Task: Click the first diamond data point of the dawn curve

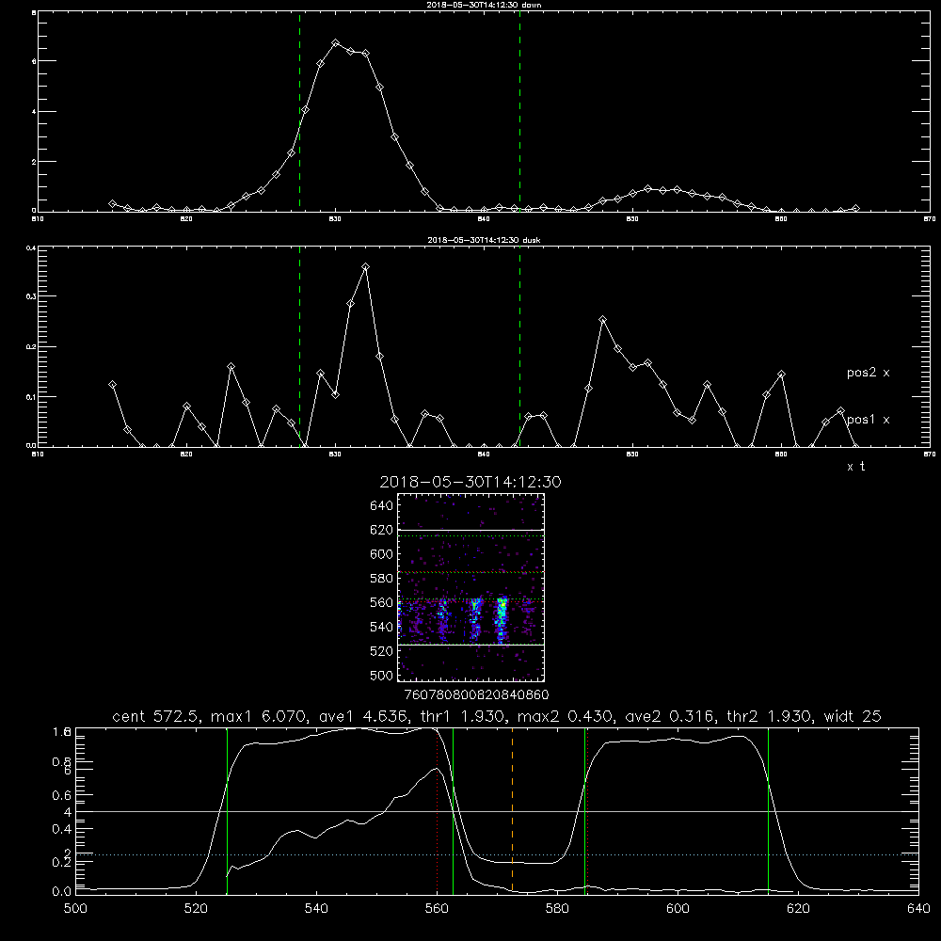Action: tap(112, 204)
